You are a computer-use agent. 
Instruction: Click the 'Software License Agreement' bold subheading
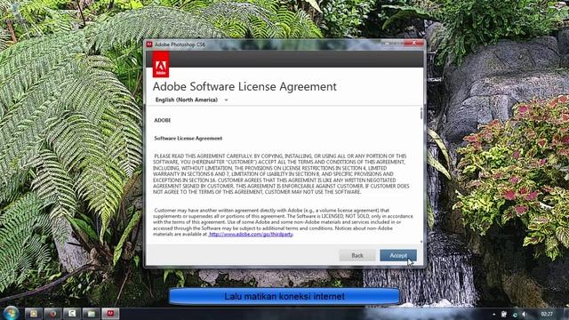(188, 139)
